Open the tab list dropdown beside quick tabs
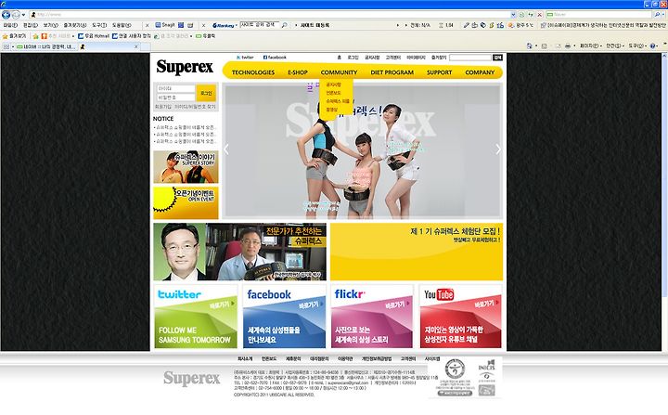Image resolution: width=668 pixels, height=415 pixels. click(13, 46)
